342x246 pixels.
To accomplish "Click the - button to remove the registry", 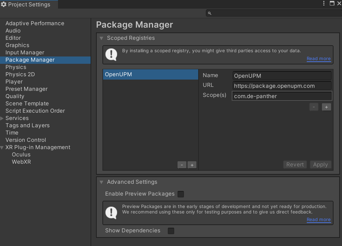I will pos(182,165).
